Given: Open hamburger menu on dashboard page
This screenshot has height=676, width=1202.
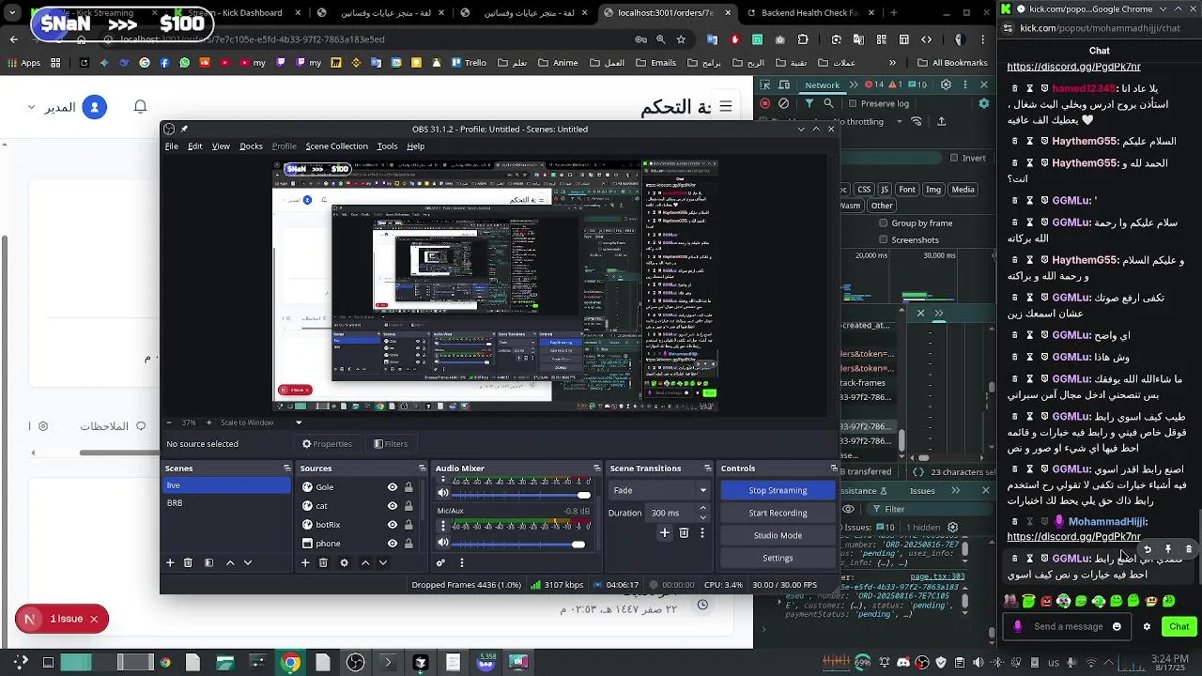Looking at the screenshot, I should click(726, 107).
